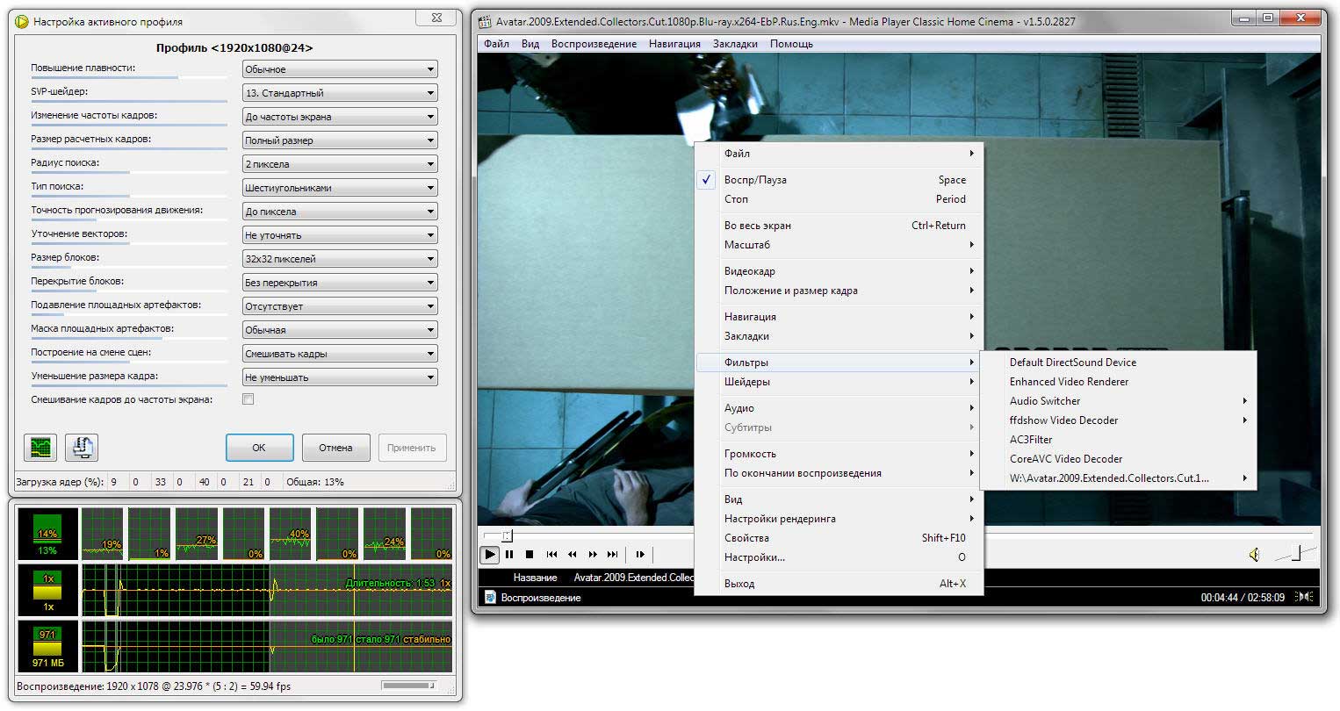This screenshot has width=1340, height=711.
Task: Click the fast-forward icon
Action: tap(593, 554)
